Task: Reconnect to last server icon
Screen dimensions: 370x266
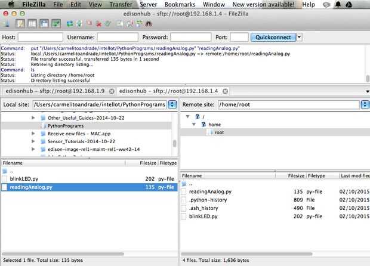Action: tap(108, 24)
